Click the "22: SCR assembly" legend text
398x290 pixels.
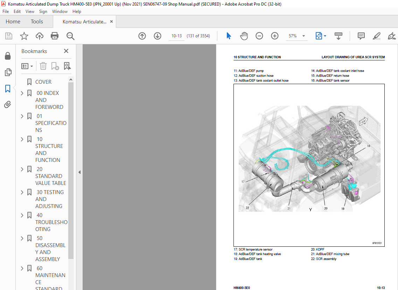pos(324,259)
